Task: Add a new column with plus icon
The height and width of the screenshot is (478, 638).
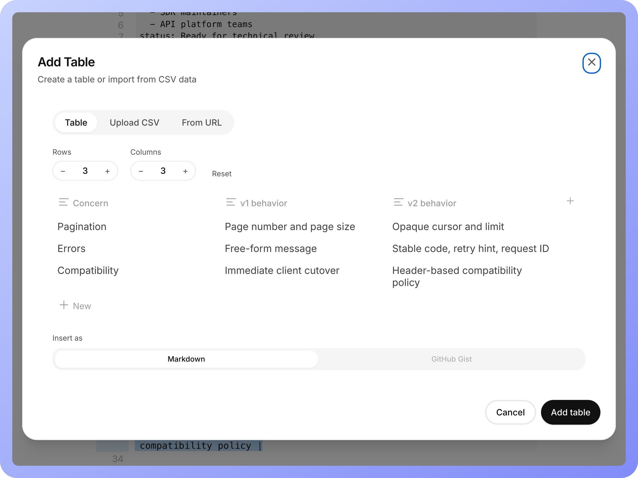Action: [570, 201]
